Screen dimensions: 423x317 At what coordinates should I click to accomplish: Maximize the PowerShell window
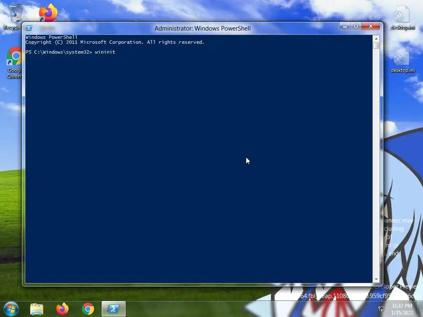pos(356,26)
